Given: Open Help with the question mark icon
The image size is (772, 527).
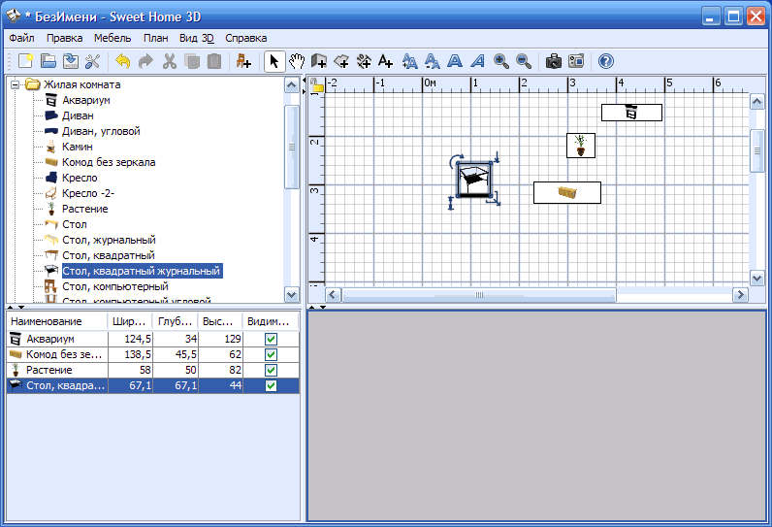Looking at the screenshot, I should (606, 61).
